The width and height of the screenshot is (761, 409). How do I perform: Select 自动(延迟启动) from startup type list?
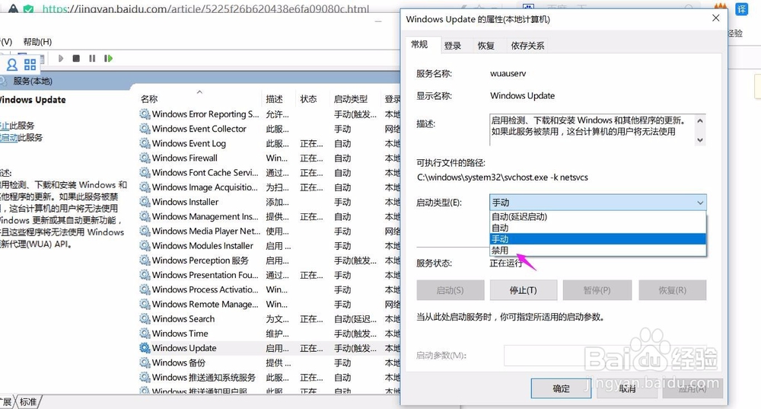[x=597, y=216]
